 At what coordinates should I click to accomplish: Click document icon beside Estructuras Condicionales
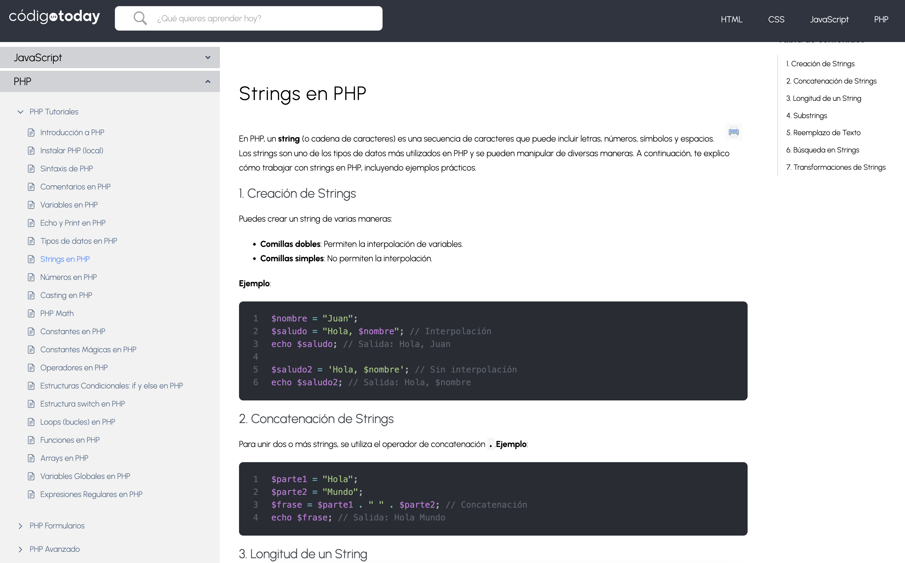[31, 386]
